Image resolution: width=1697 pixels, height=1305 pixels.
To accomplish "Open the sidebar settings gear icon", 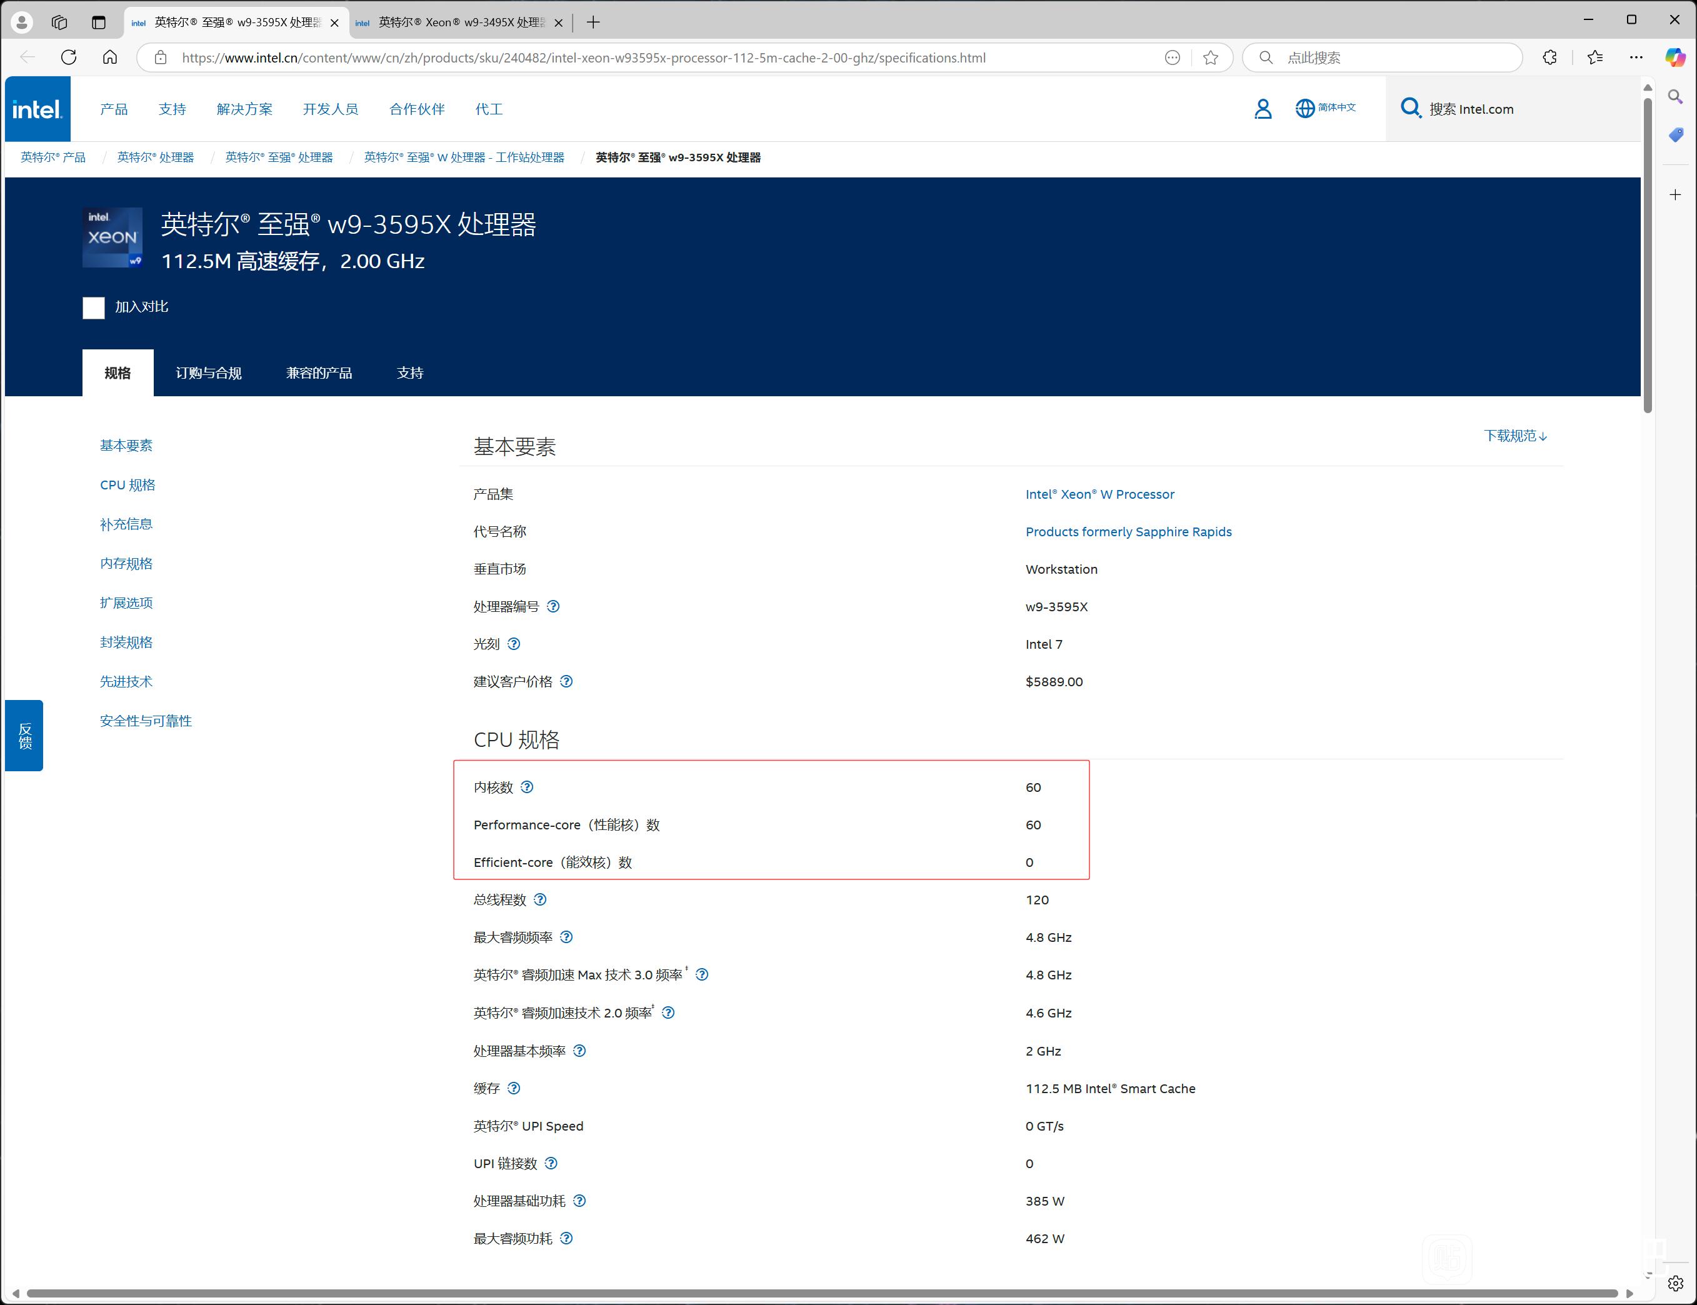I will point(1675,1283).
